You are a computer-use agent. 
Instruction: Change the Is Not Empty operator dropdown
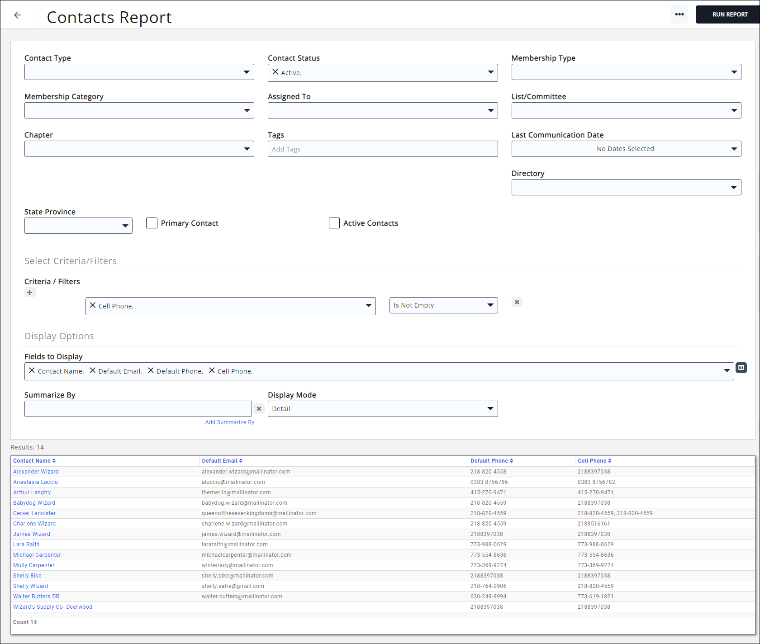(x=443, y=305)
